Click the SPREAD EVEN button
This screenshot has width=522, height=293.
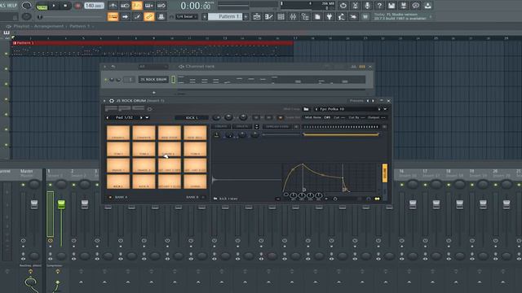tap(277, 127)
